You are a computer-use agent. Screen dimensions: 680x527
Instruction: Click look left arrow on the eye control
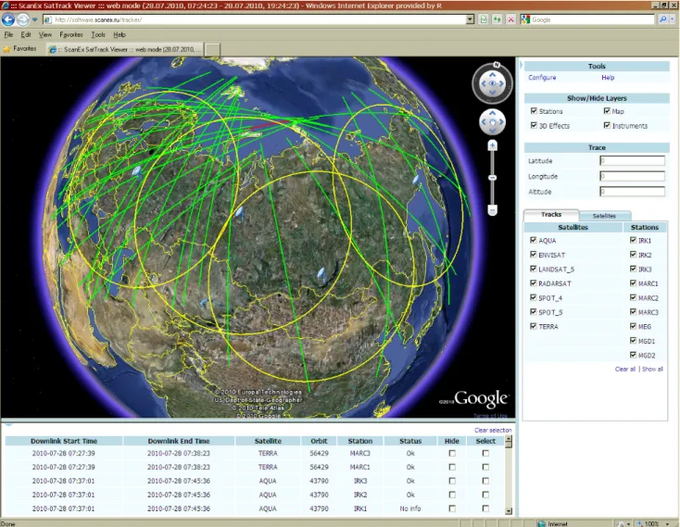tap(483, 83)
